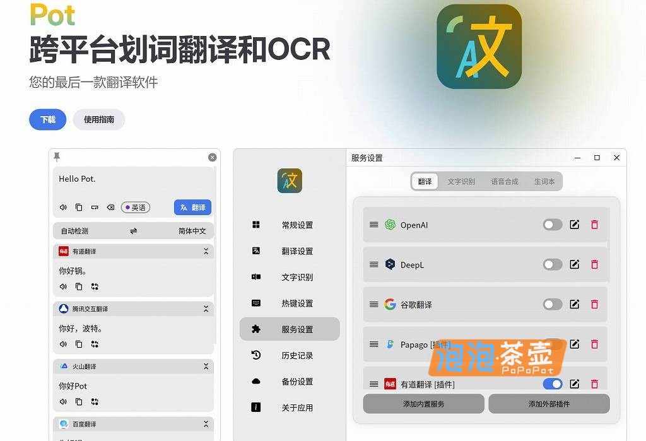Image resolution: width=646 pixels, height=441 pixels.
Task: Click the 添加外部插件 button
Action: 548,404
